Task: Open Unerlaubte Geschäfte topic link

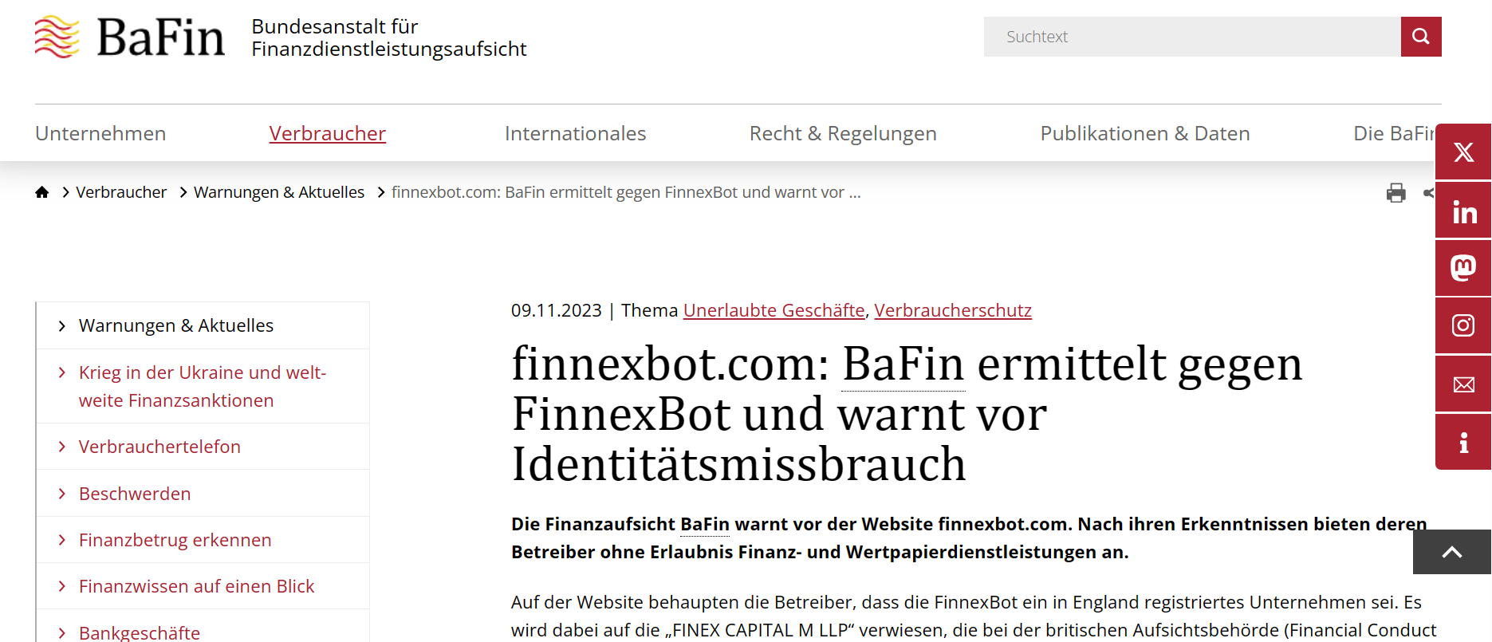Action: [x=774, y=310]
